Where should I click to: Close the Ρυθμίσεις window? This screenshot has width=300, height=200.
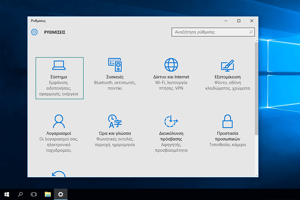[252, 21]
